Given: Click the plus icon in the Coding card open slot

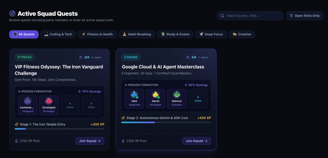Looking at the screenshot, I should [198, 97].
